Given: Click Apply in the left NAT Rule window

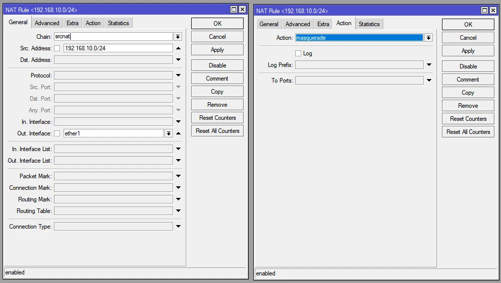Looking at the screenshot, I should (x=217, y=50).
